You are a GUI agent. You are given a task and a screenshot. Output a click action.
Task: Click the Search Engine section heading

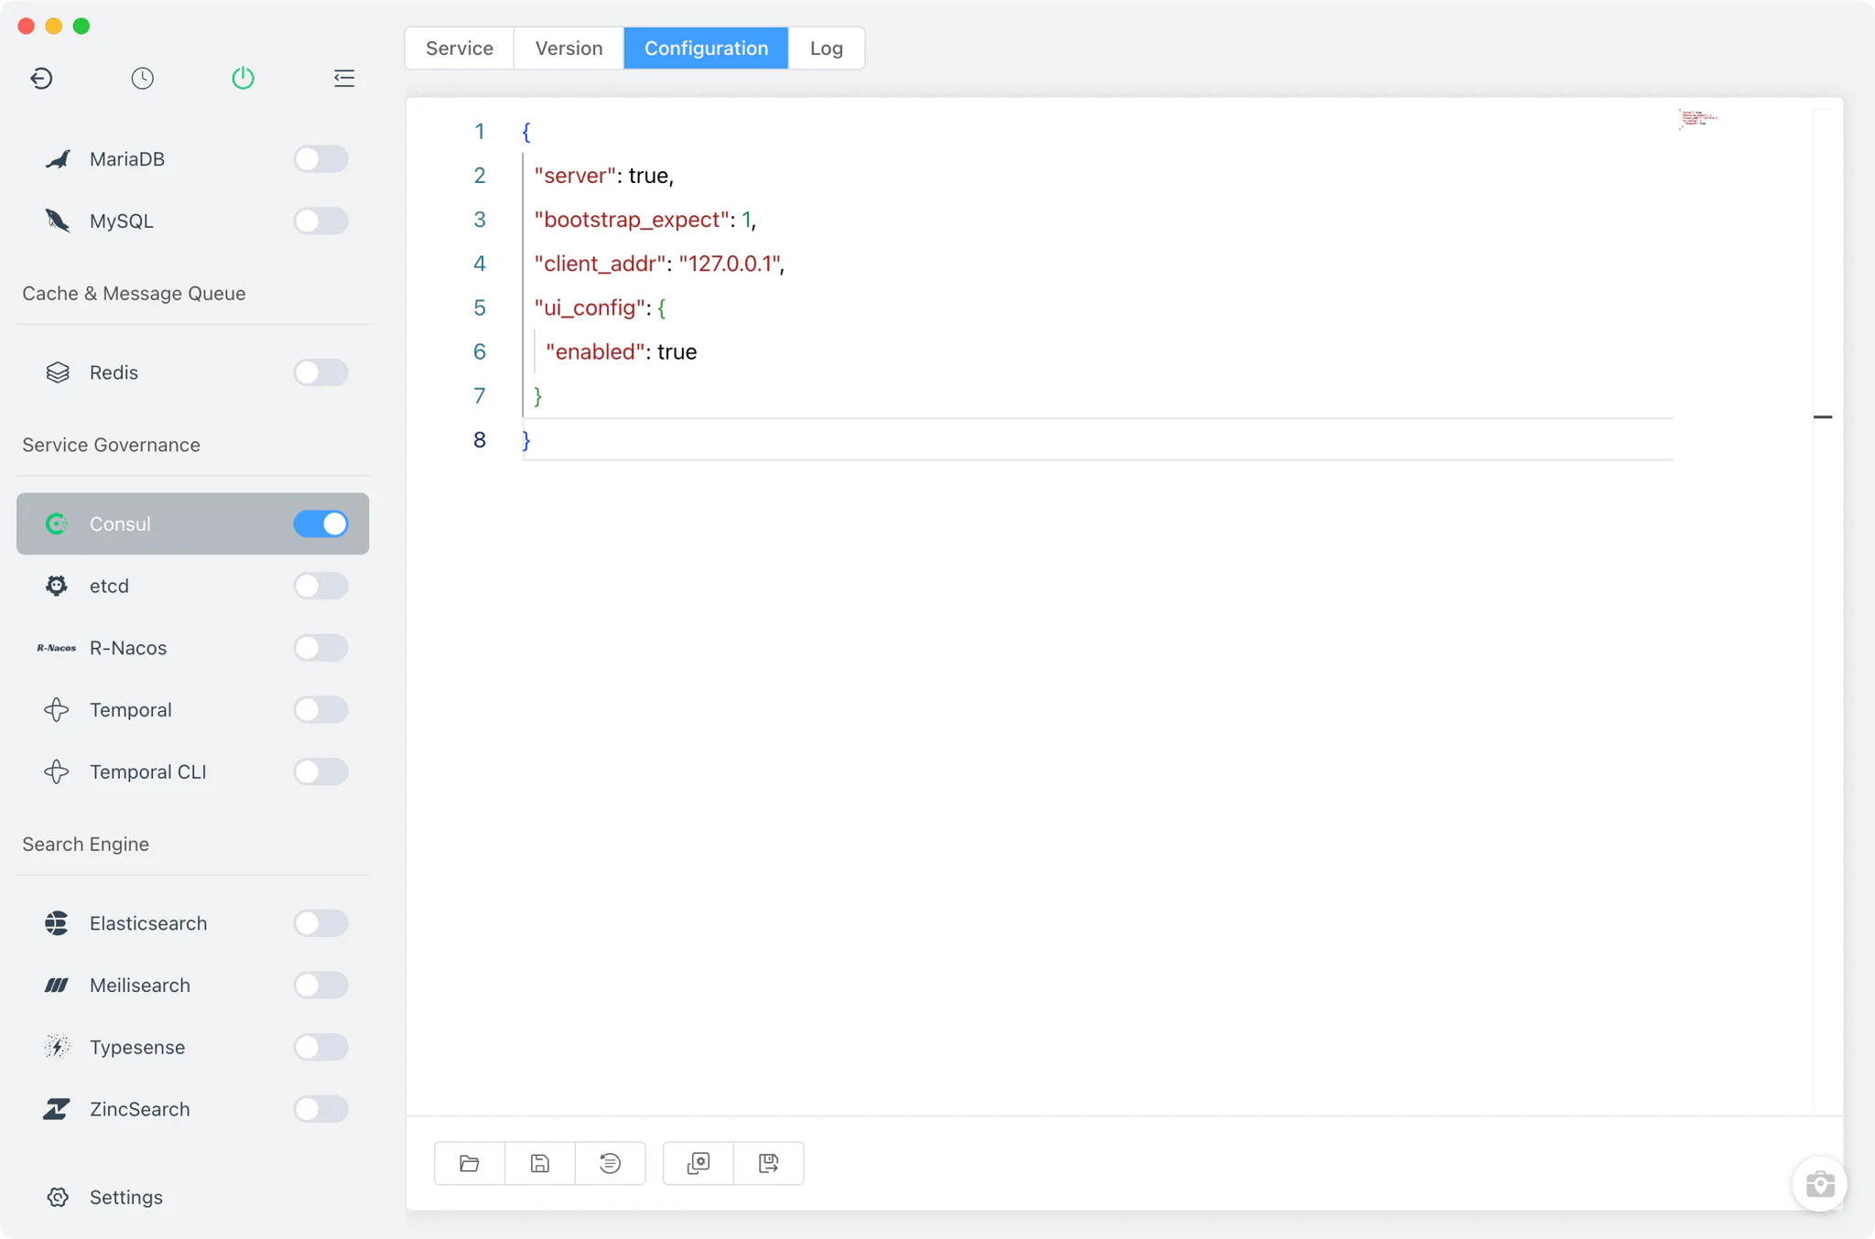pyautogui.click(x=85, y=844)
